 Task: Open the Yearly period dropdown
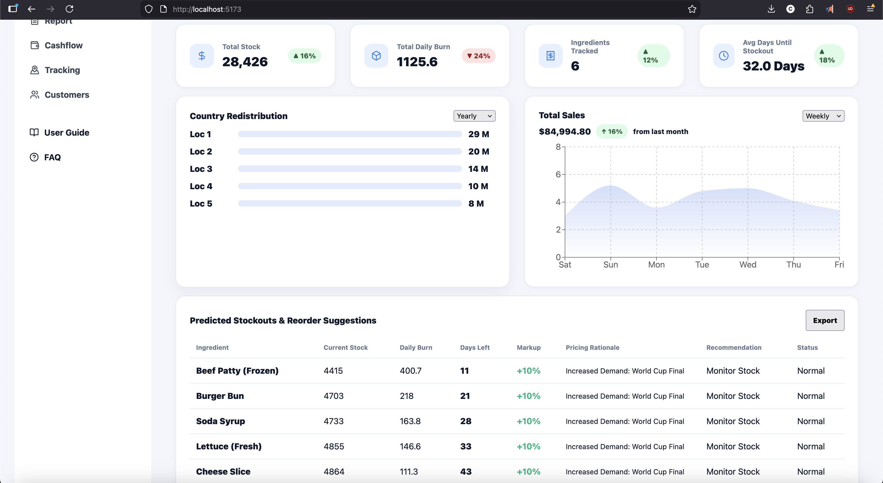[x=474, y=116]
